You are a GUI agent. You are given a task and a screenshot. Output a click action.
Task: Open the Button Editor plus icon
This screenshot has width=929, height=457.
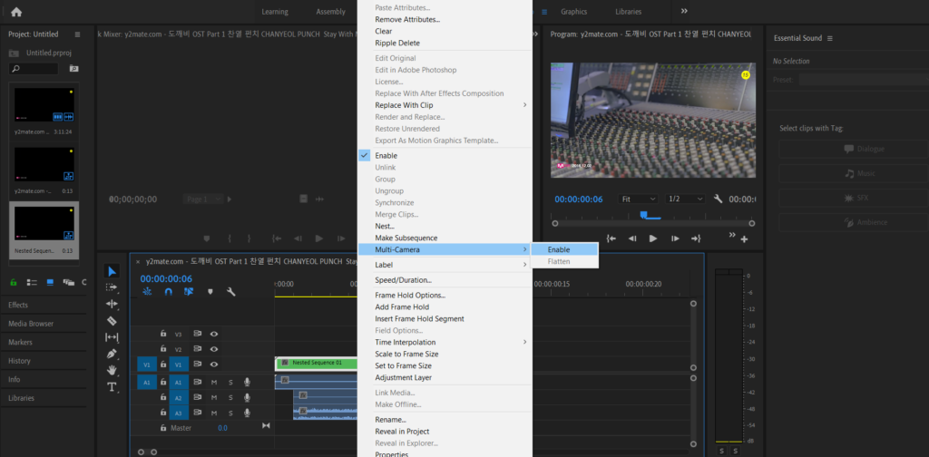tap(744, 239)
